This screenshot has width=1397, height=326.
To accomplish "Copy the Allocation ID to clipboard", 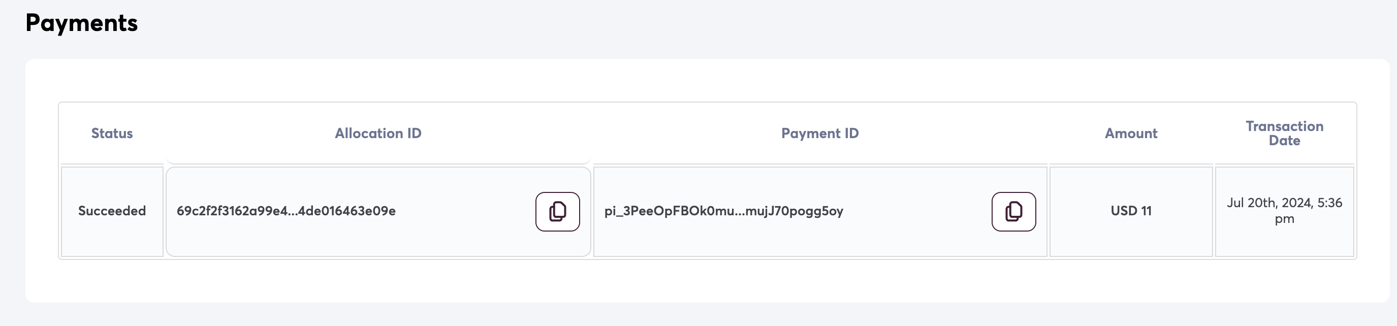I will (x=557, y=212).
